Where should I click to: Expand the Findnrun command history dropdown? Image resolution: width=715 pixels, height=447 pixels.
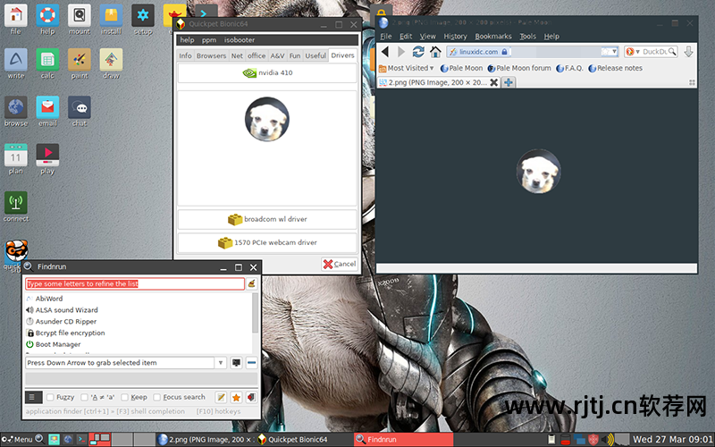[x=220, y=363]
